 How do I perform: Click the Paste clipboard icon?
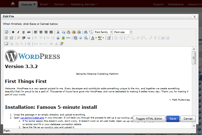pos(68,32)
